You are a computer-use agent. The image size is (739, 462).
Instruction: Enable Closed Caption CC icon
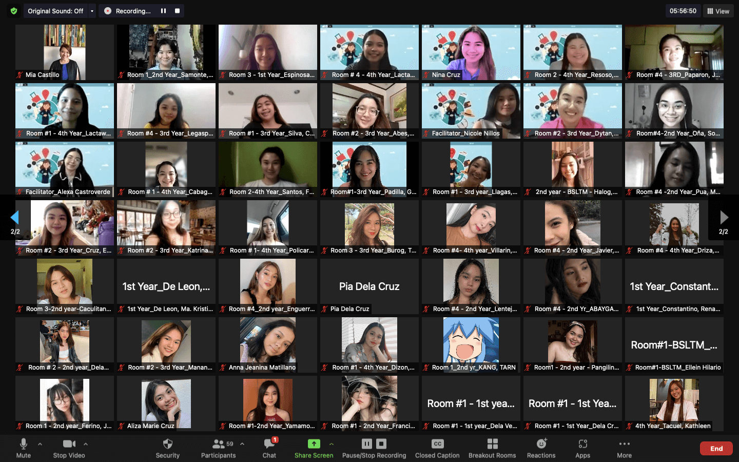tap(437, 444)
